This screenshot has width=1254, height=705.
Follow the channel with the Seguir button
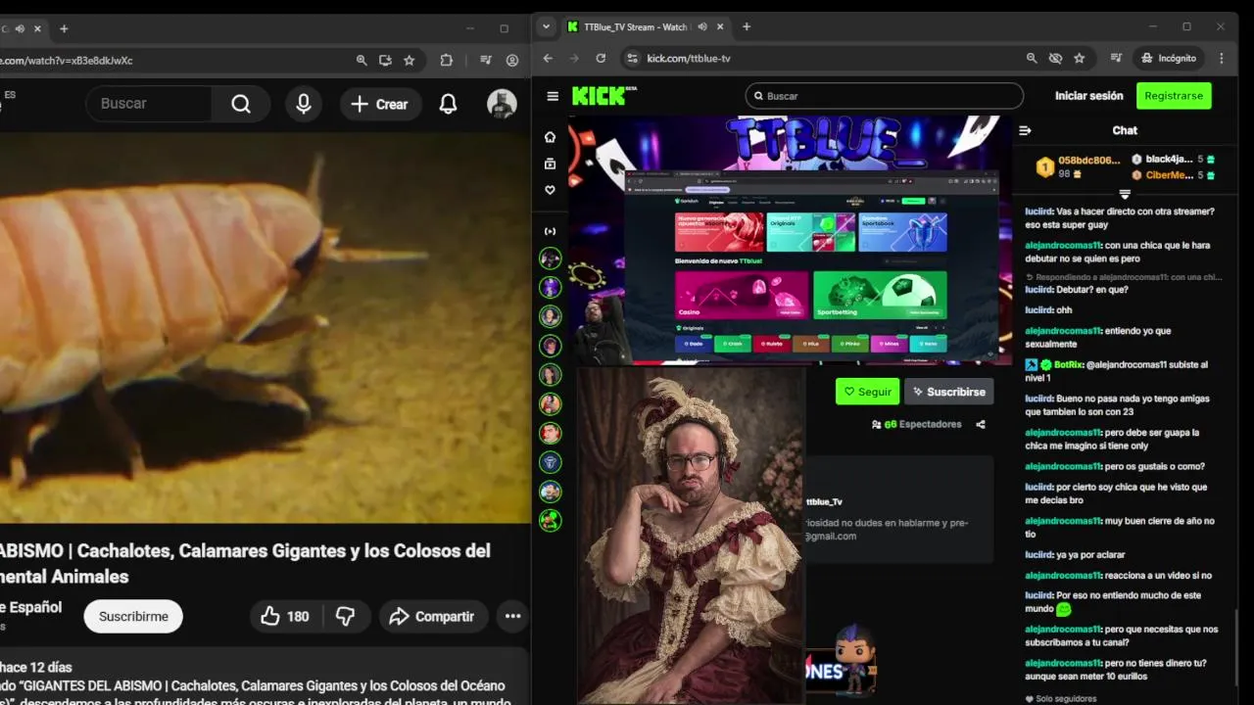point(867,392)
